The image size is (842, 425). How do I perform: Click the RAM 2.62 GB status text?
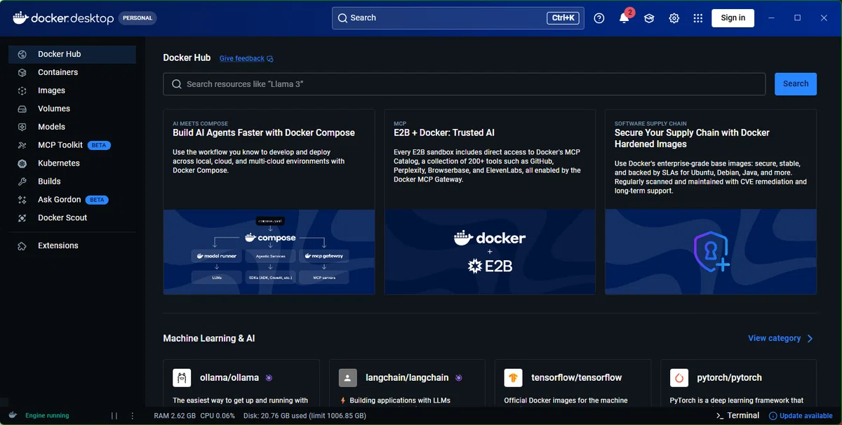[x=175, y=415]
